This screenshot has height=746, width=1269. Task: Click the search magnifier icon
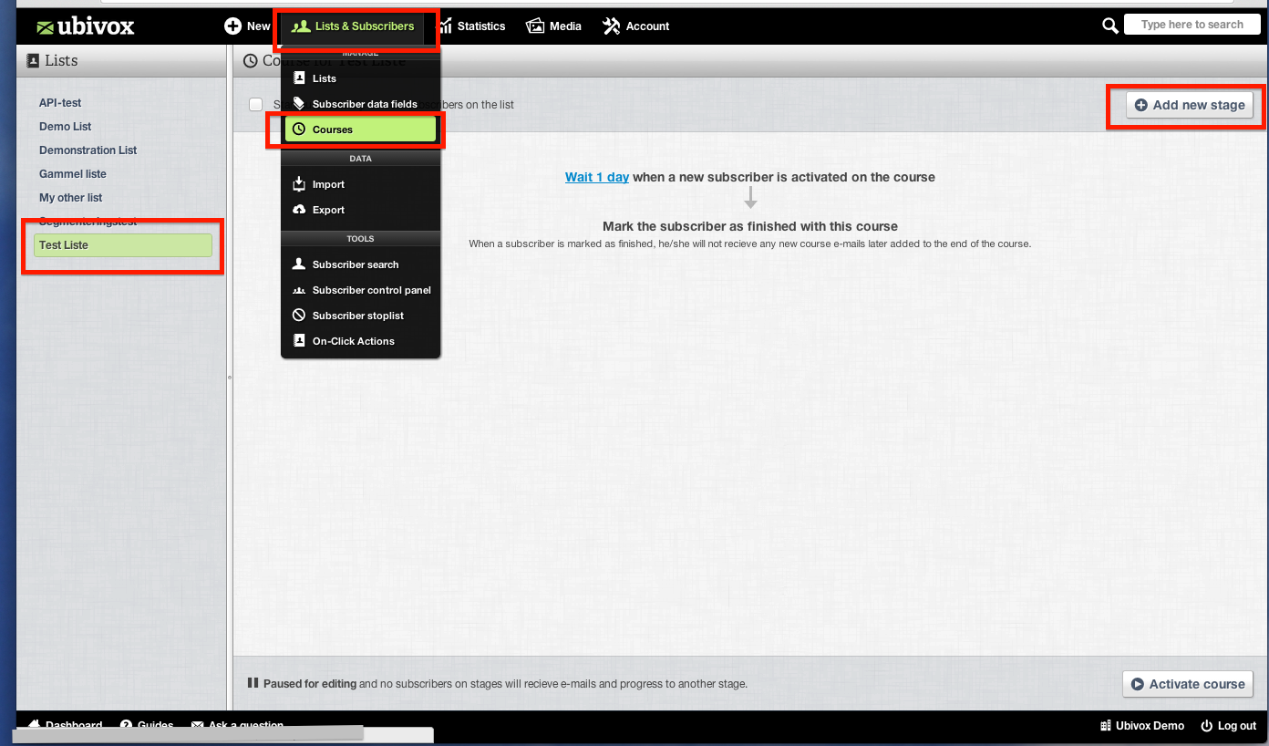[x=1109, y=26]
